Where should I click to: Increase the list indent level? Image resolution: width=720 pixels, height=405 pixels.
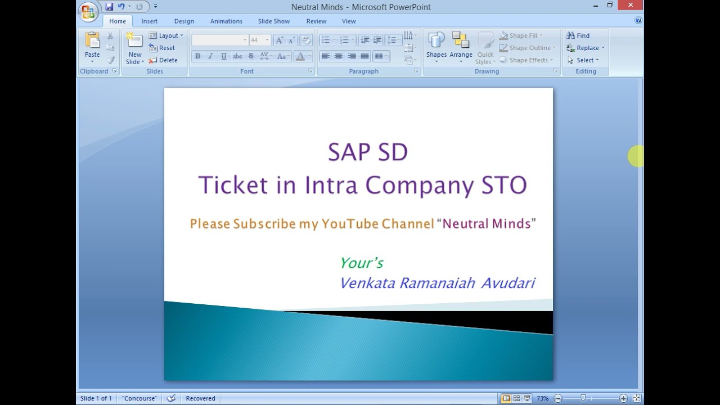click(377, 40)
